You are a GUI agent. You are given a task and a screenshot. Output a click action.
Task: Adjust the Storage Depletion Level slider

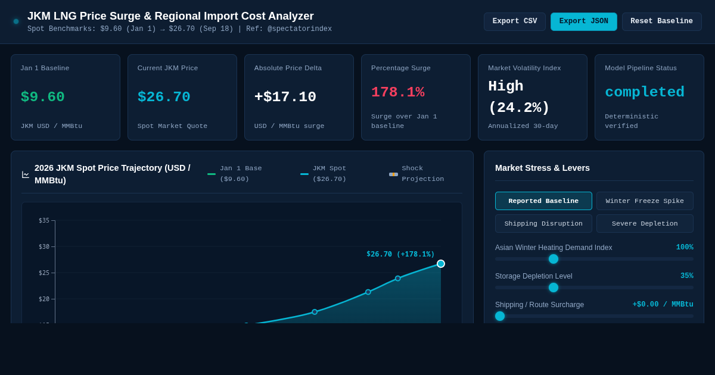pyautogui.click(x=594, y=287)
